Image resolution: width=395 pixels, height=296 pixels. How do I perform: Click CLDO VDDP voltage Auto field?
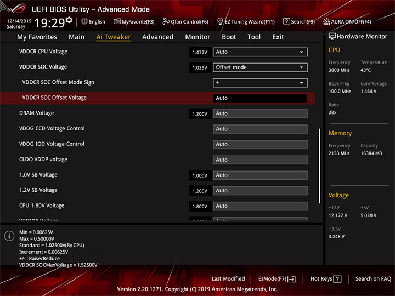pos(260,160)
